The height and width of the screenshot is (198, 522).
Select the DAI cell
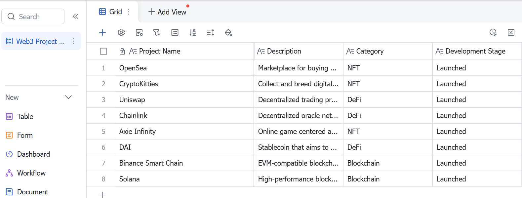pos(184,147)
